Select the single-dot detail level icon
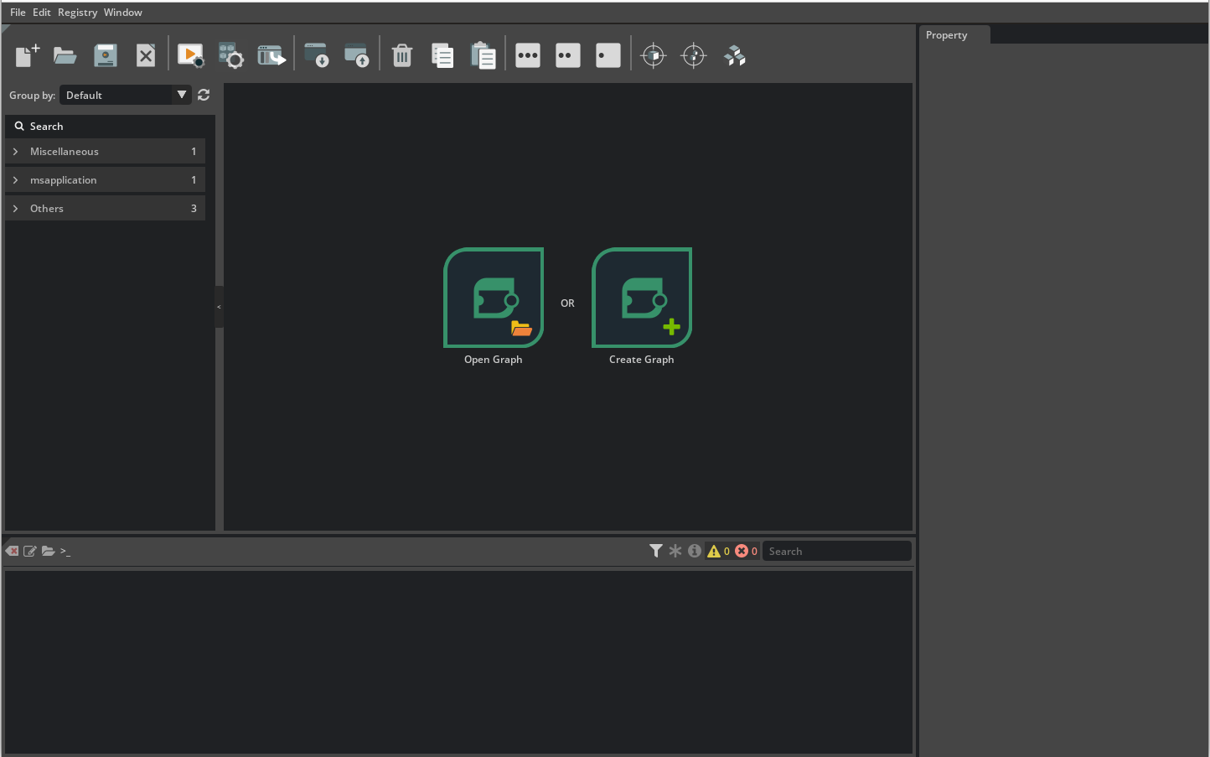The height and width of the screenshot is (757, 1210). [x=608, y=55]
